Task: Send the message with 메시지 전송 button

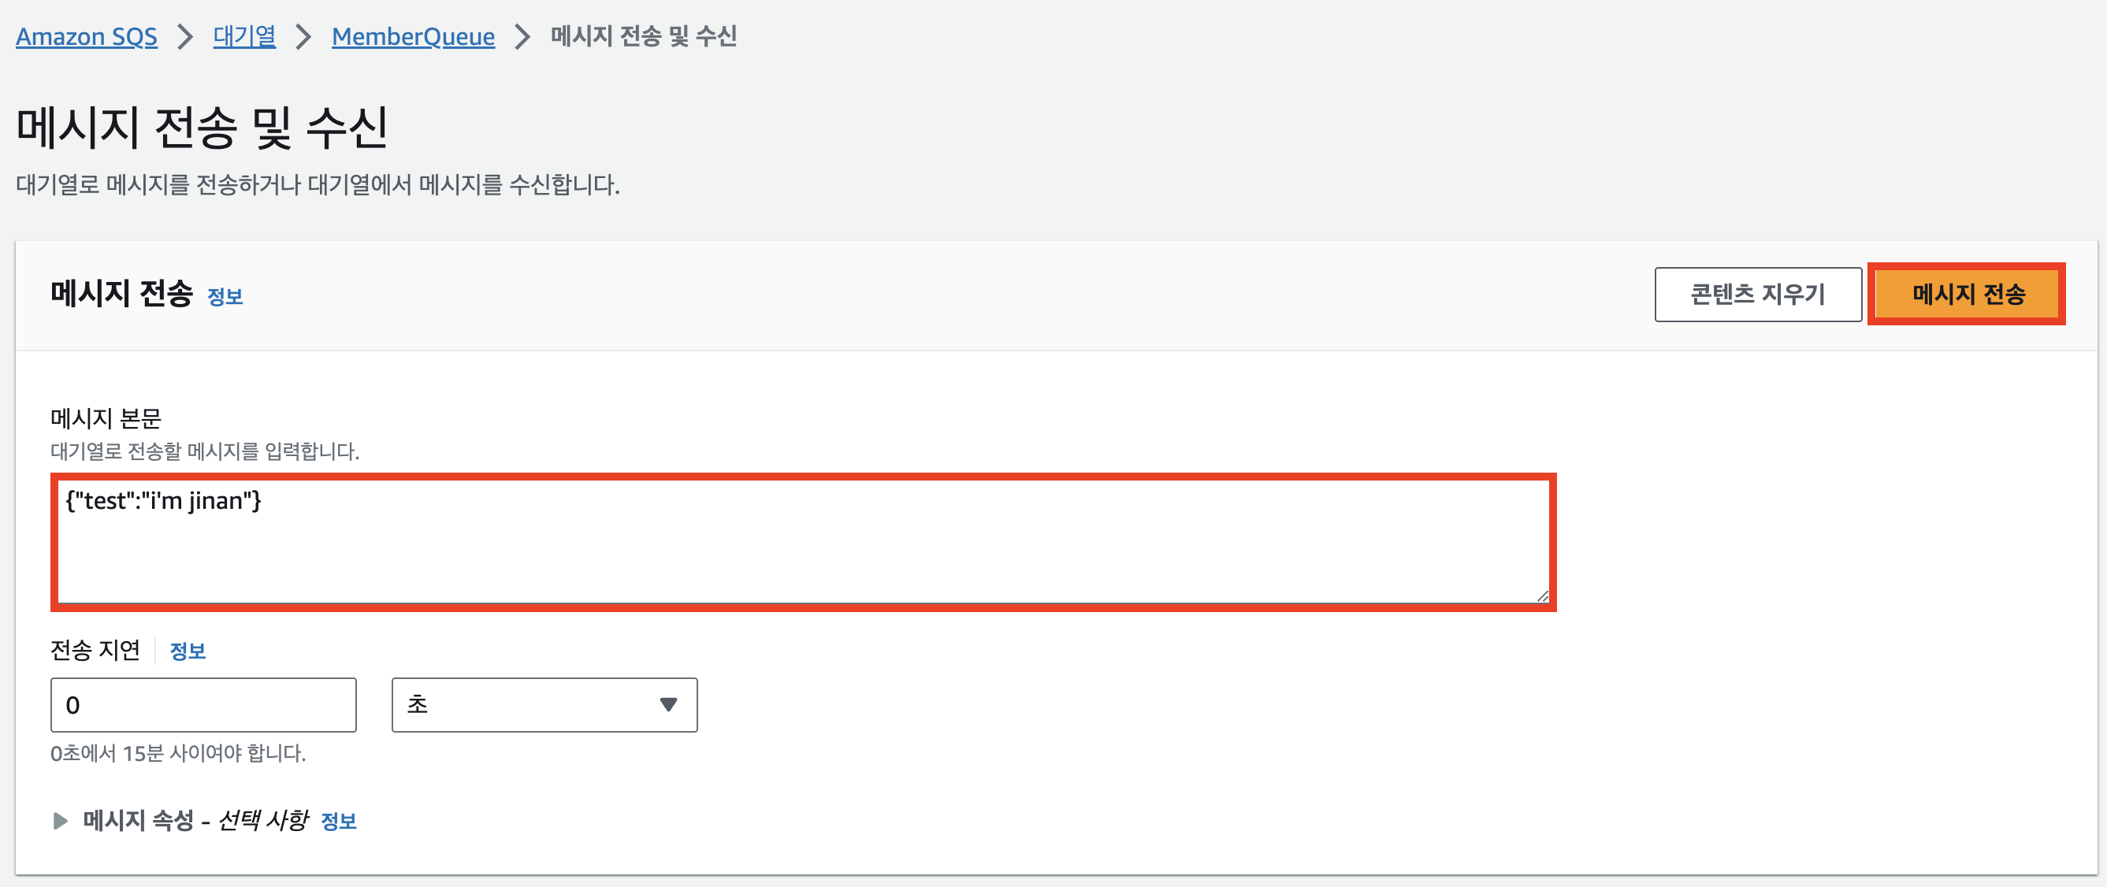Action: [1966, 295]
